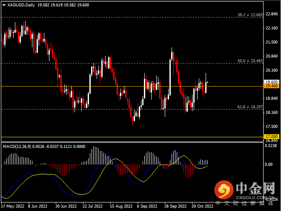Click the 20.160 price axis value
The height and width of the screenshot is (211, 281).
pyautogui.click(x=272, y=70)
